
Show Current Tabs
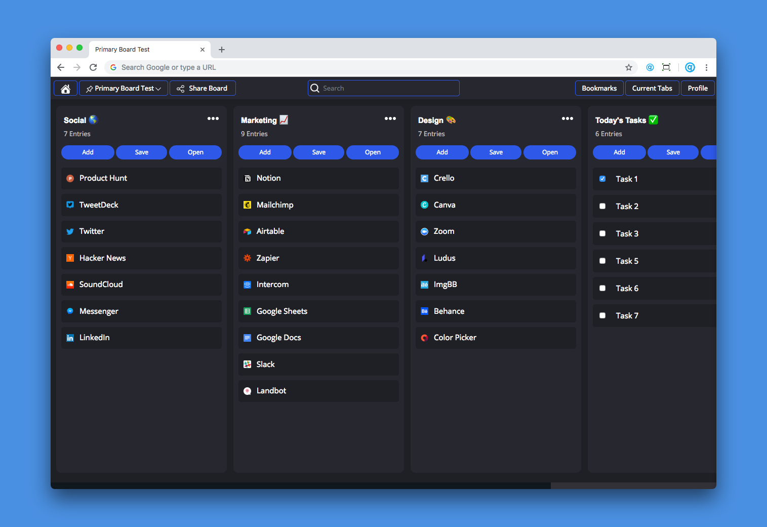coord(652,89)
